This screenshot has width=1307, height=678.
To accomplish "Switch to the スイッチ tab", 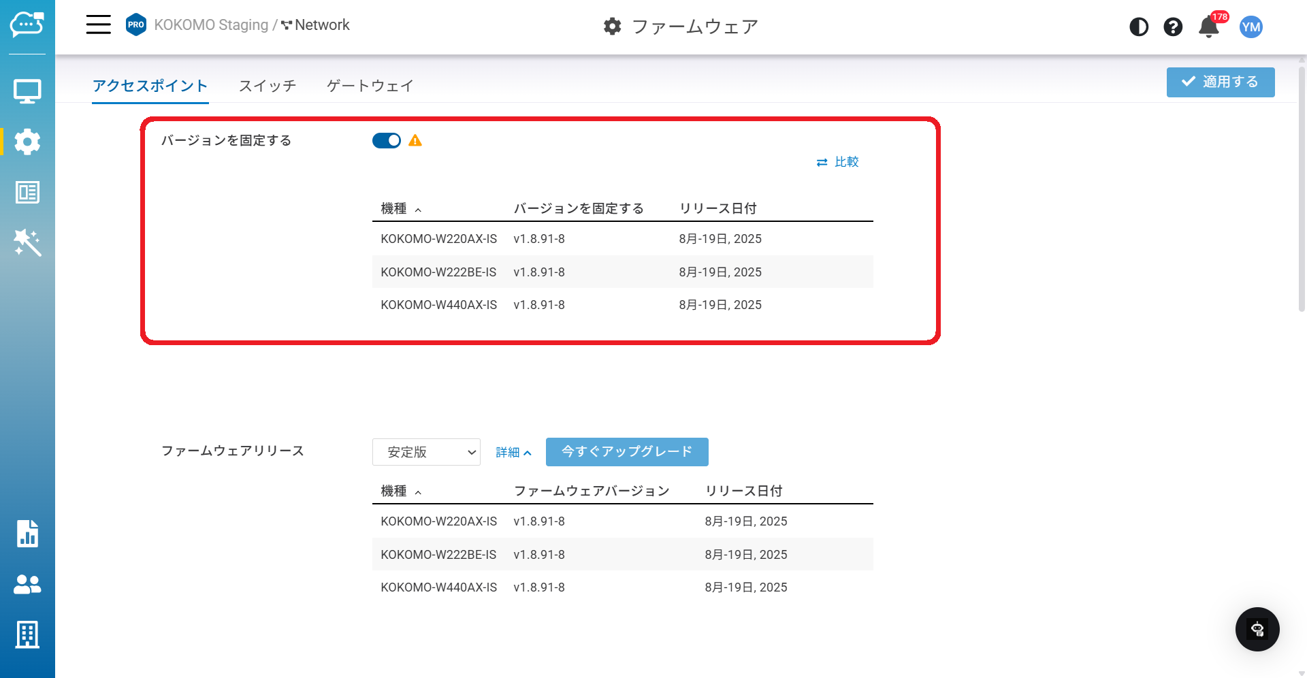I will (268, 86).
